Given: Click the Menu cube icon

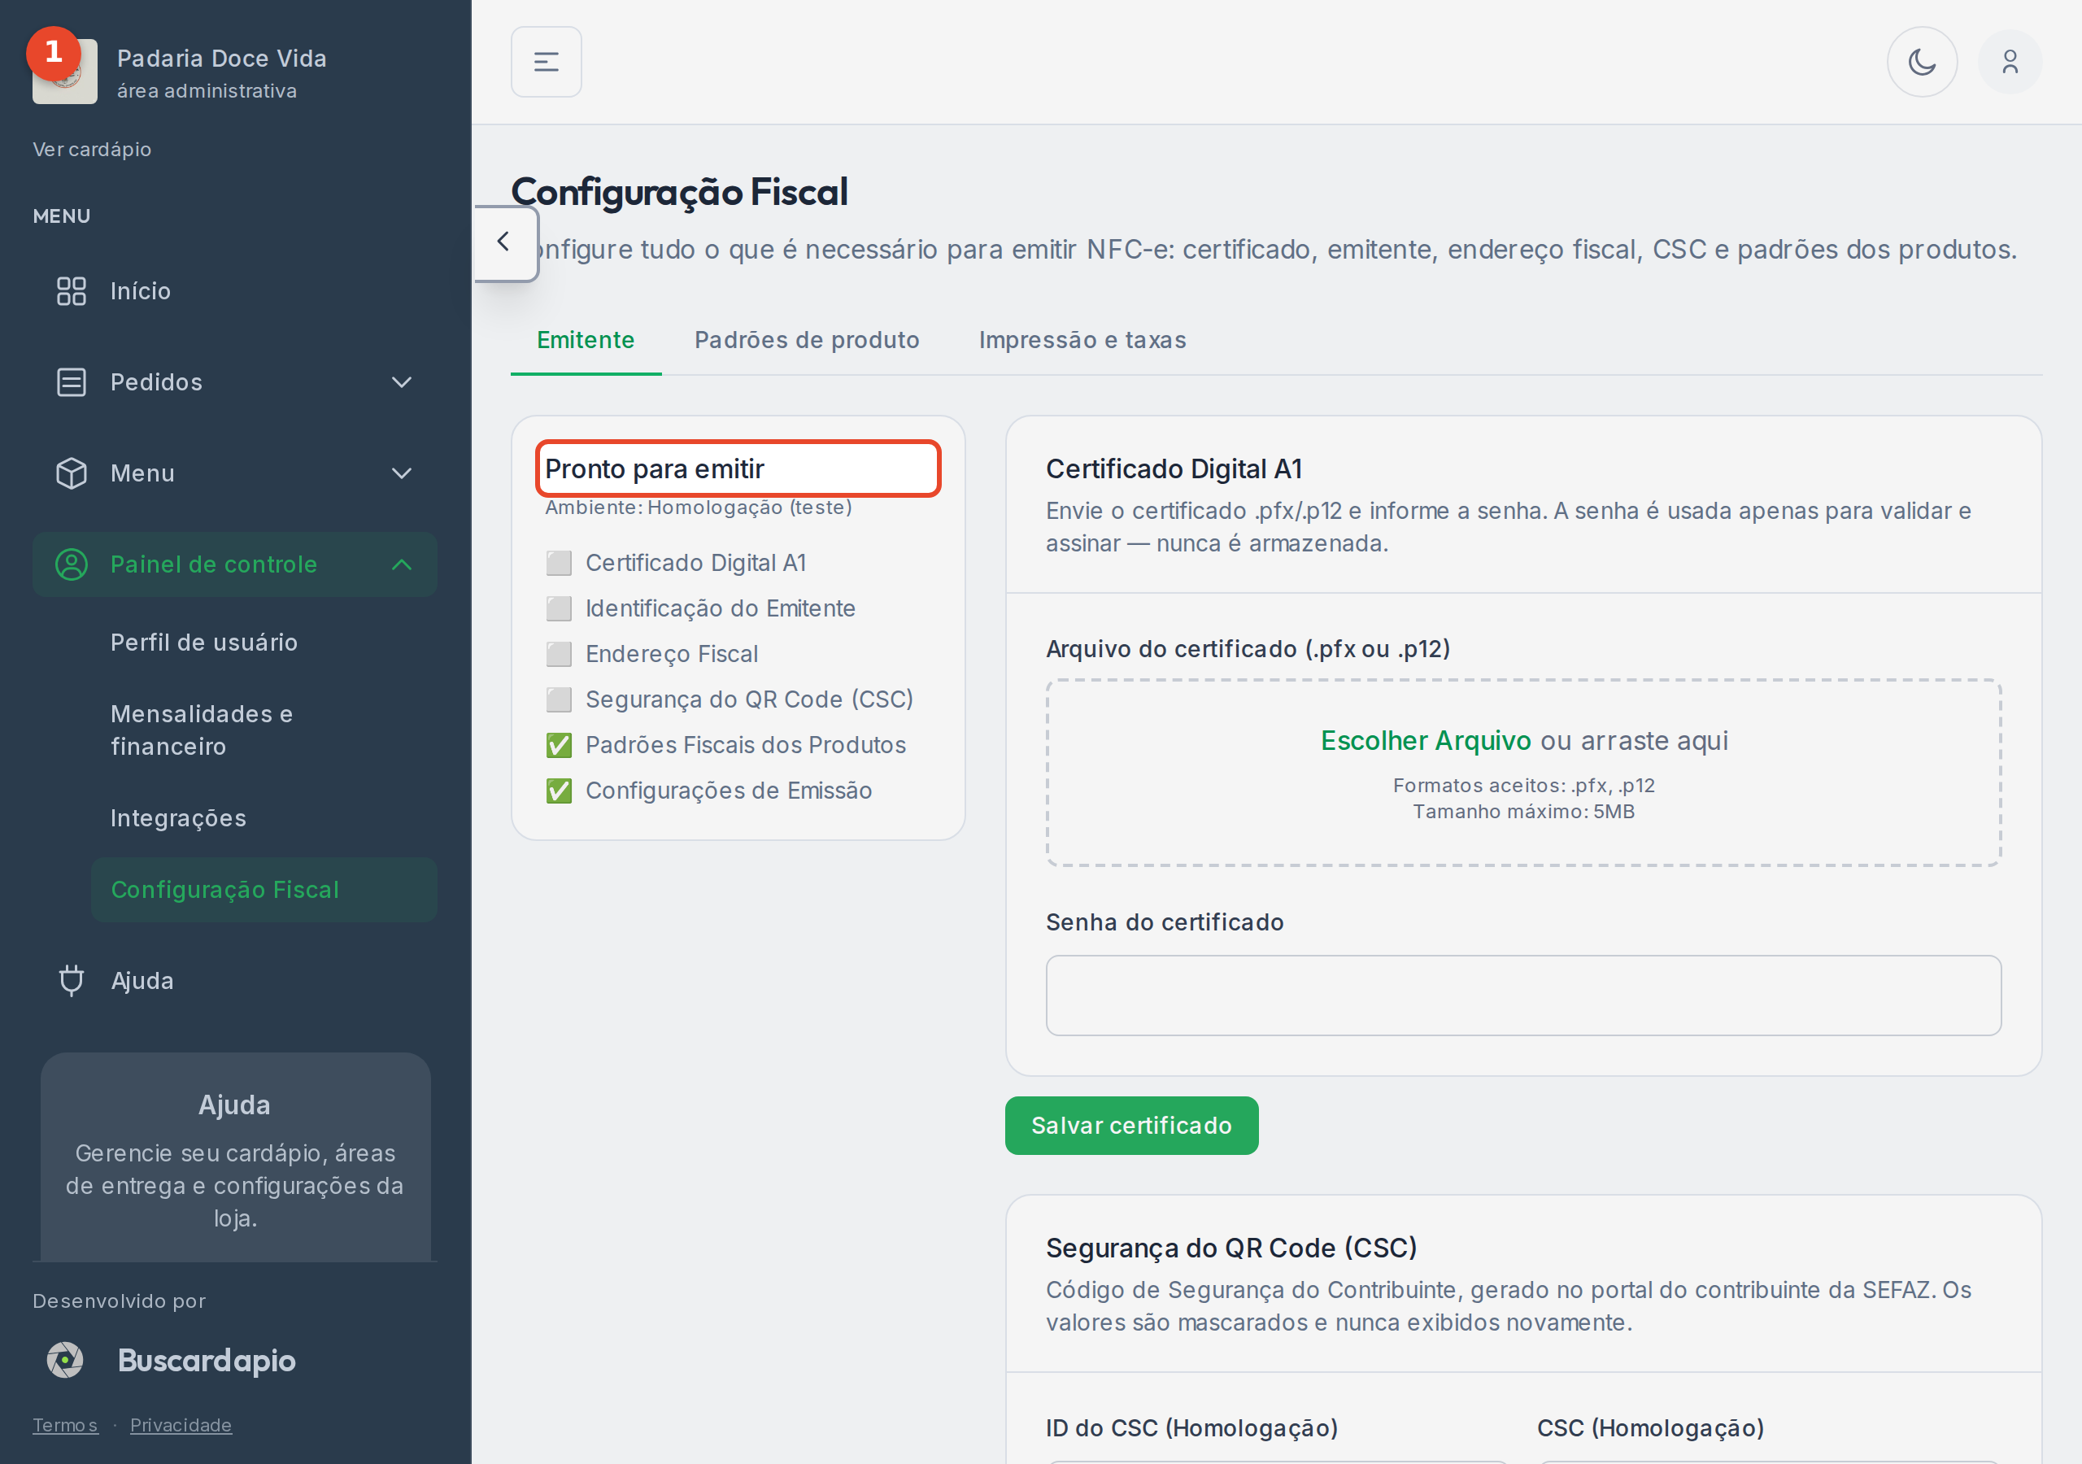Looking at the screenshot, I should click(x=71, y=473).
